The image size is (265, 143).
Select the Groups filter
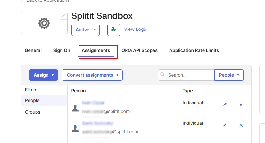coord(44,112)
